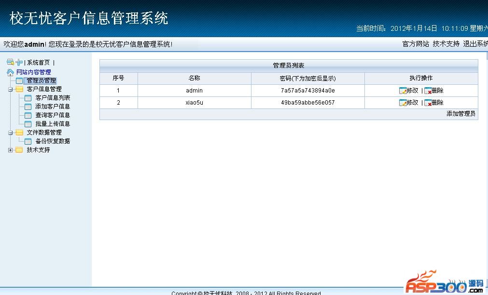Screen dimensions: 488x295
Task: Open the 官方网站 link in header
Action: tap(416, 44)
